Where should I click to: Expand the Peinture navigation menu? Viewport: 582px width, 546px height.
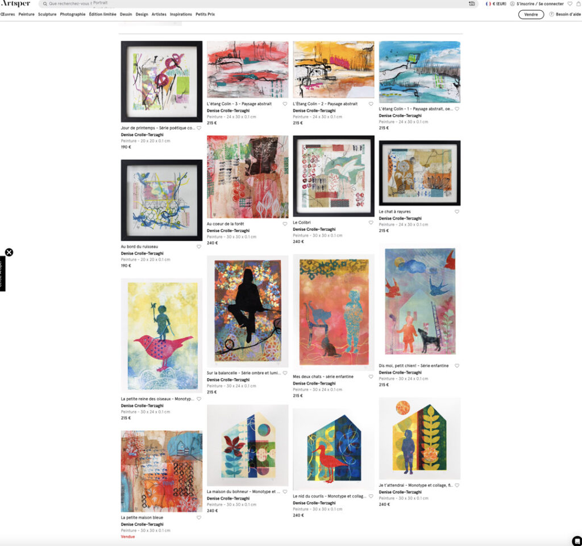click(x=26, y=14)
